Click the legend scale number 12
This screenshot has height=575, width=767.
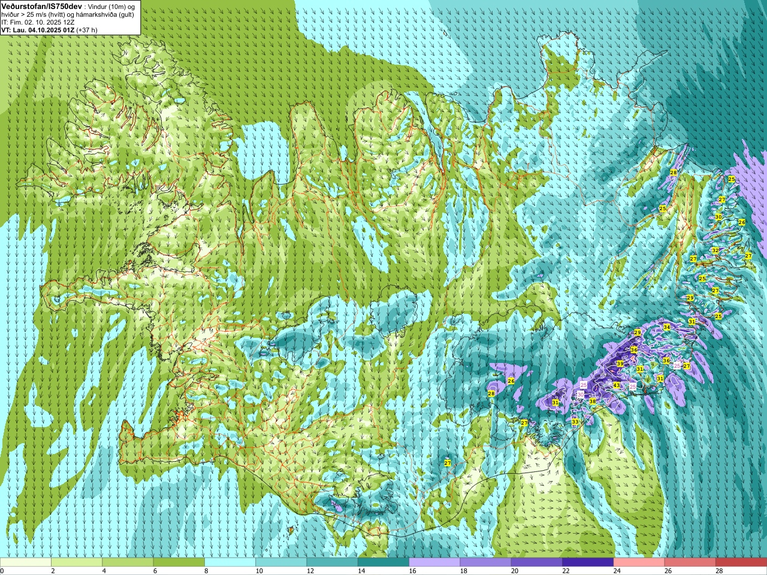tap(310, 571)
